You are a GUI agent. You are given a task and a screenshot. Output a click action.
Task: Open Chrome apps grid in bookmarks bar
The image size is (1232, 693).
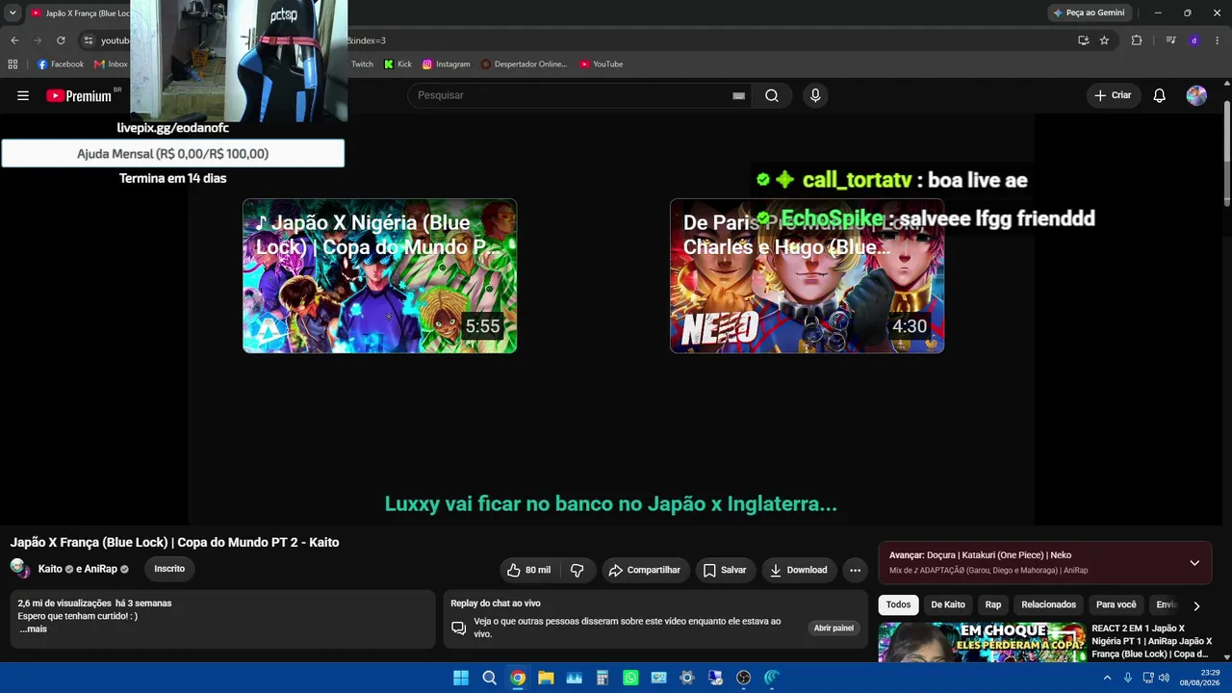[13, 64]
